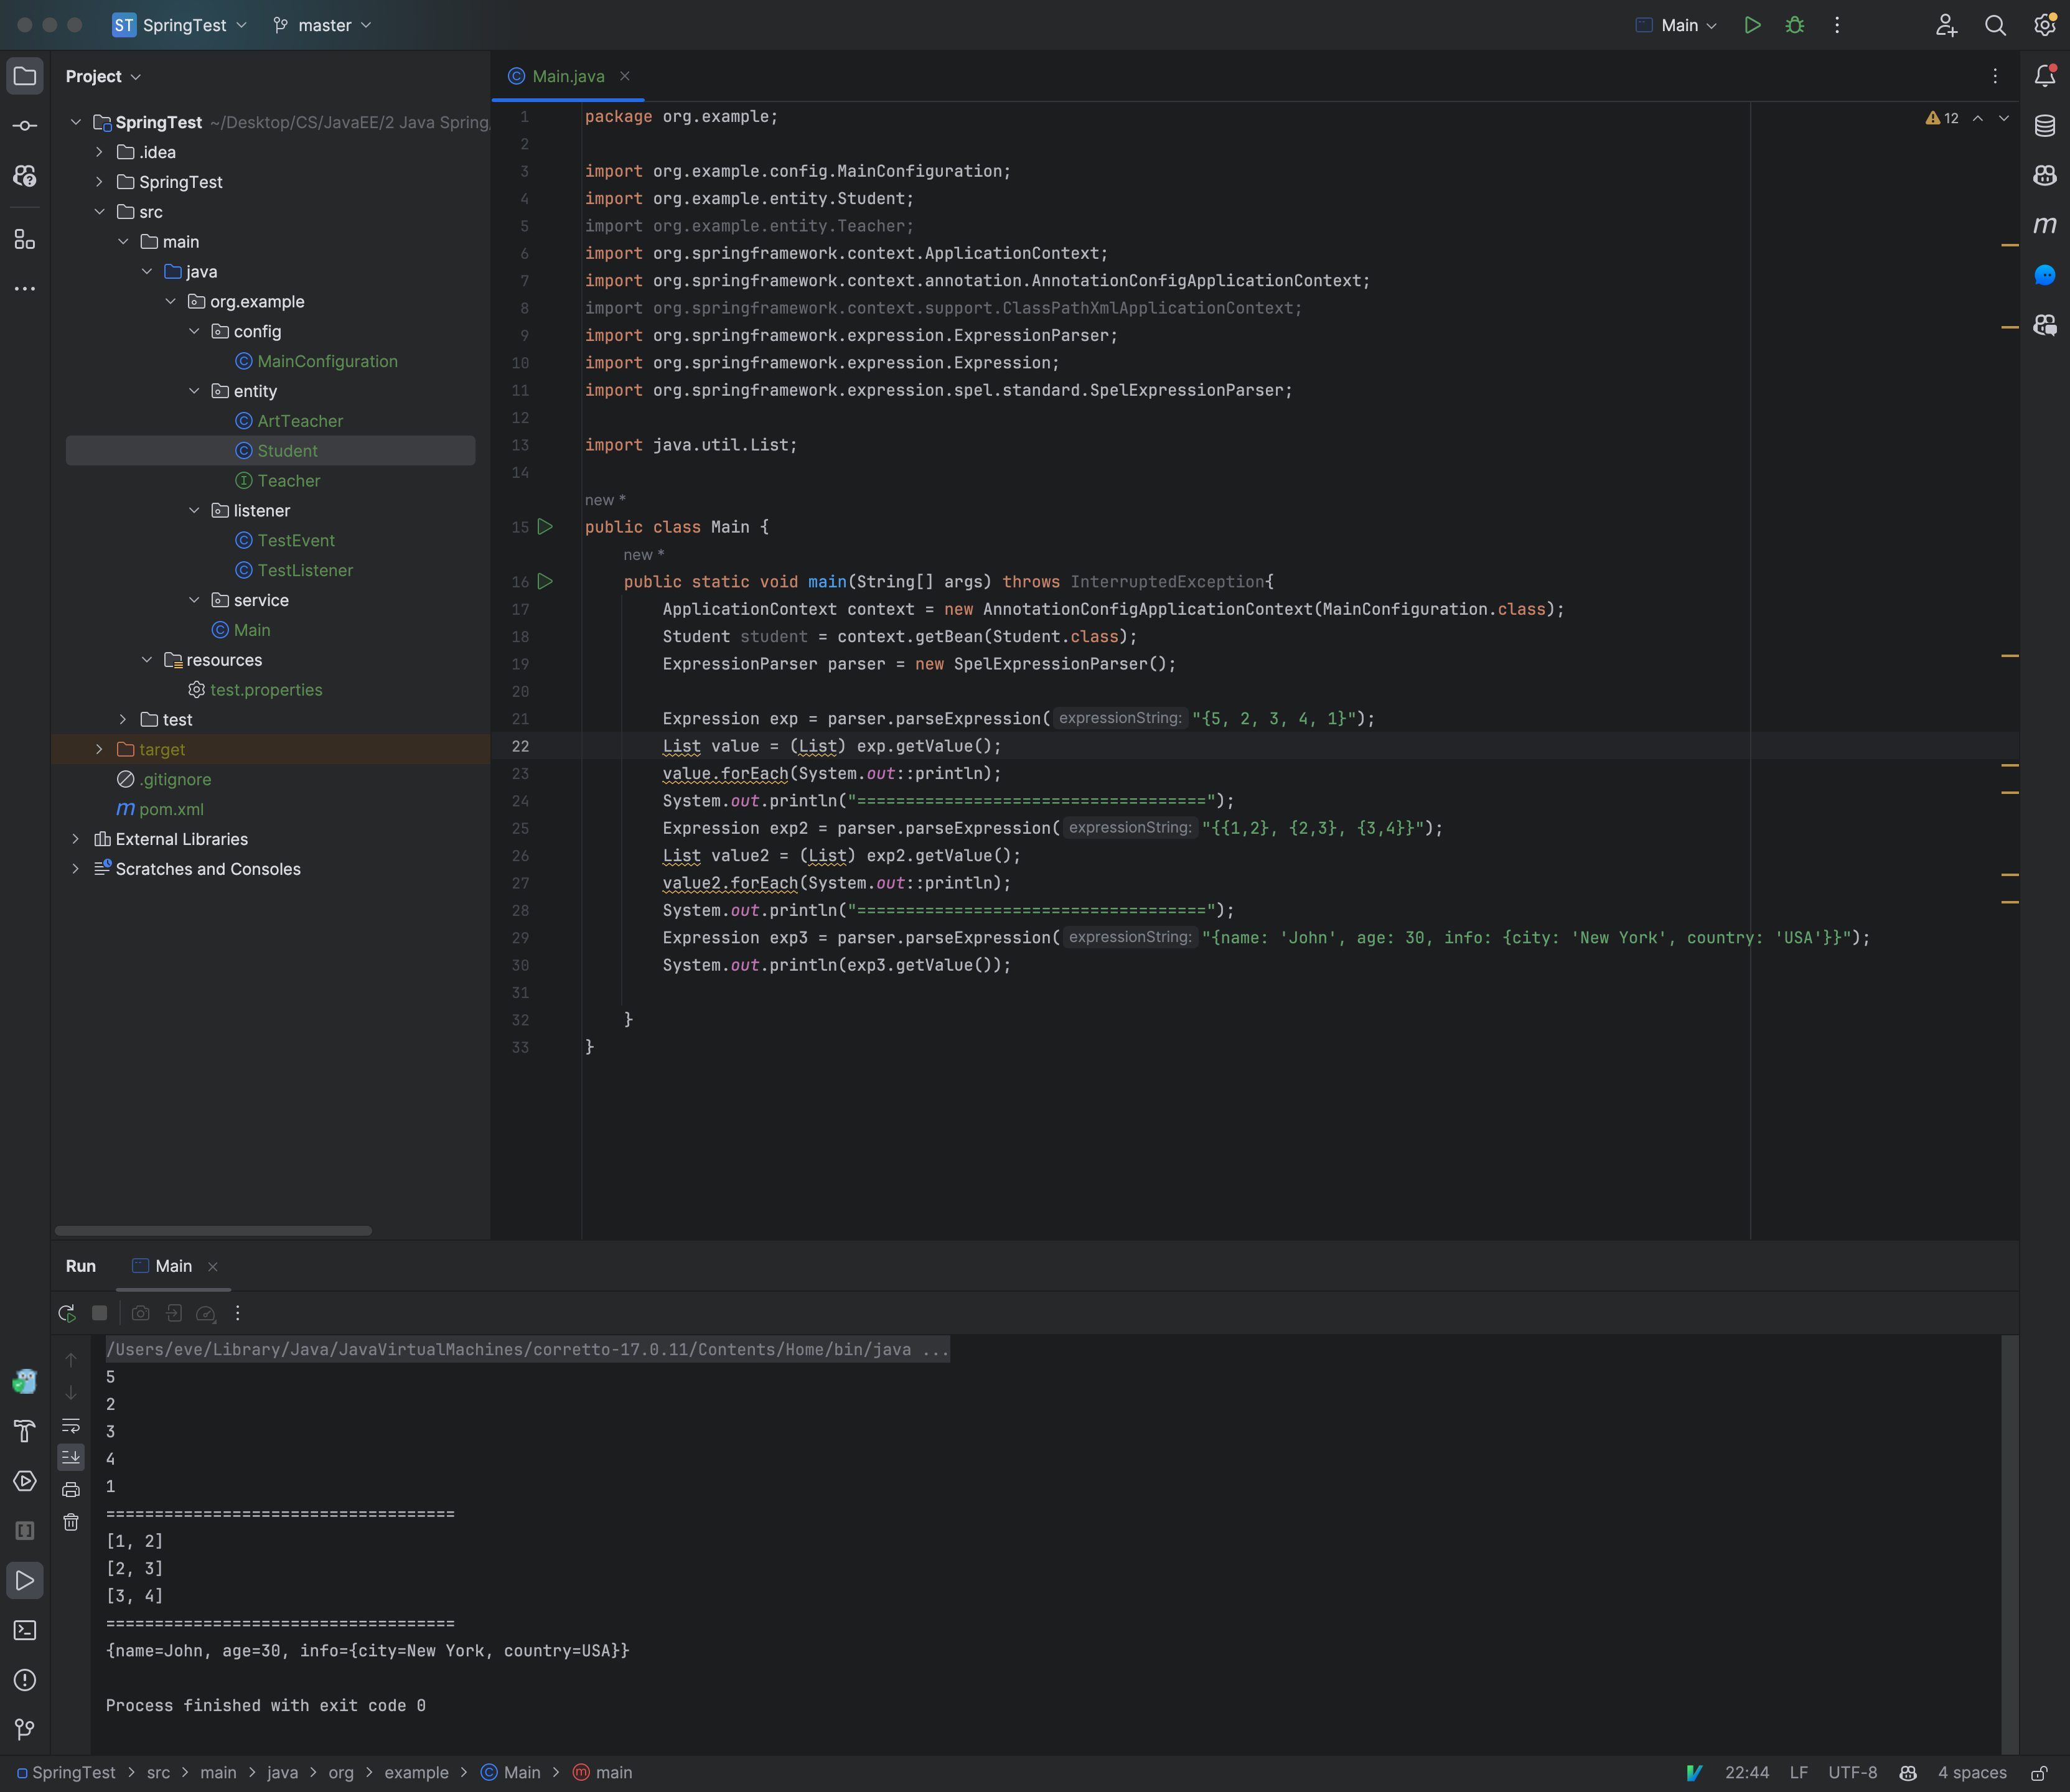
Task: Open the Structure tool window
Action: click(25, 239)
